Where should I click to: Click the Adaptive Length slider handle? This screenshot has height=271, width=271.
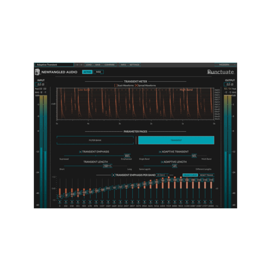point(174,166)
